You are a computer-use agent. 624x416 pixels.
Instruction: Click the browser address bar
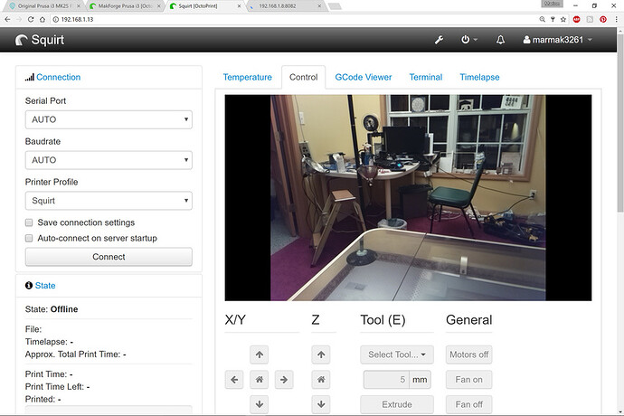(295, 19)
